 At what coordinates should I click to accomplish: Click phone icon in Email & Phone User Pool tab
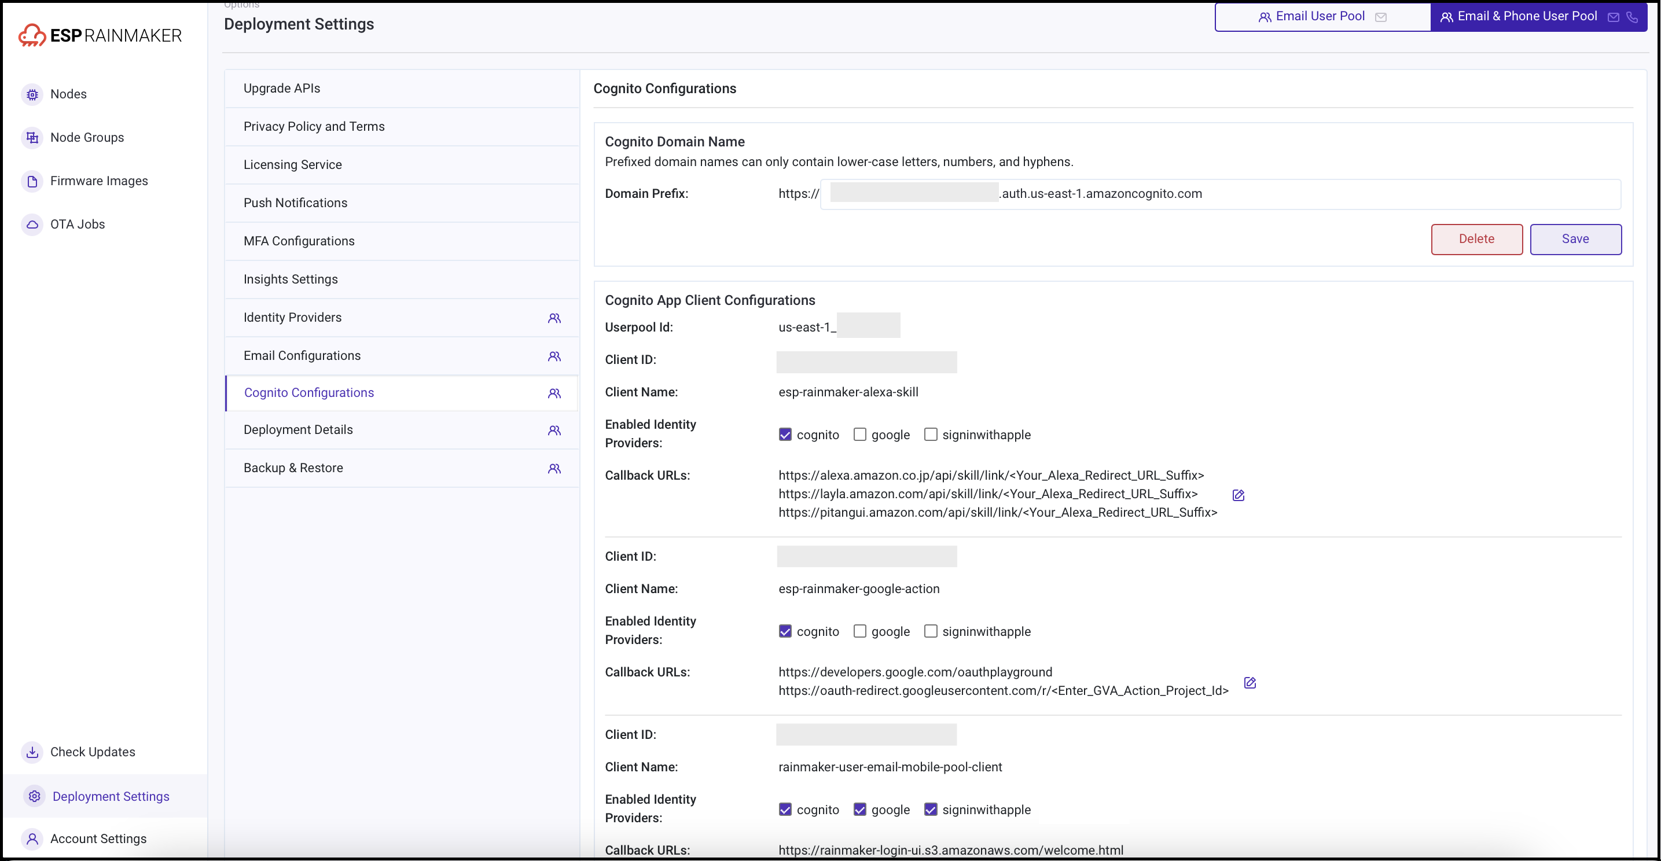(1632, 17)
